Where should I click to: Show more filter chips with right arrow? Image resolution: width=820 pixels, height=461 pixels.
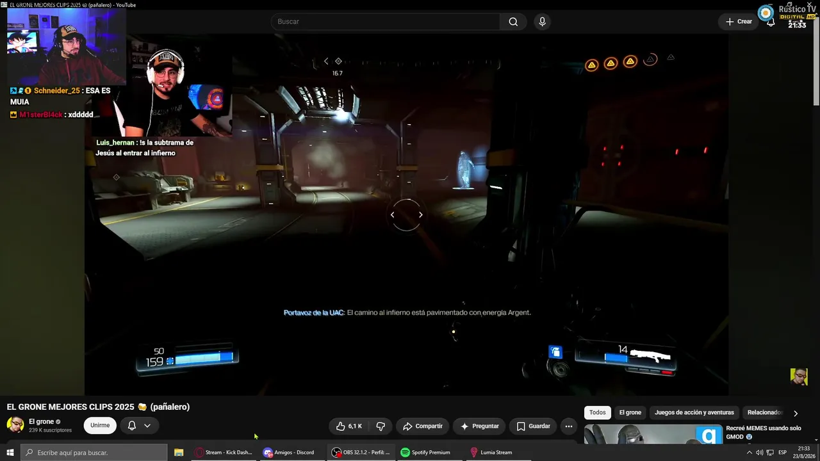[796, 413]
